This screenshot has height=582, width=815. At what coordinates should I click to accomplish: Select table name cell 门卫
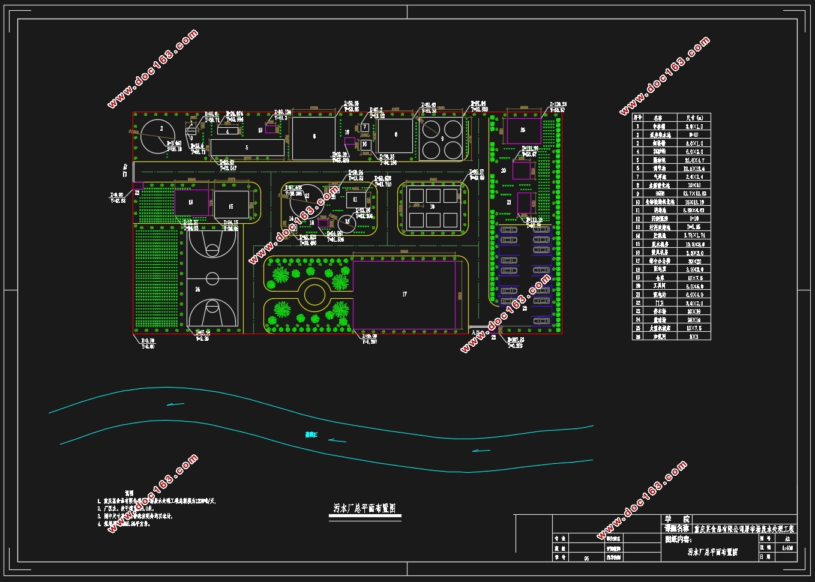(x=661, y=303)
